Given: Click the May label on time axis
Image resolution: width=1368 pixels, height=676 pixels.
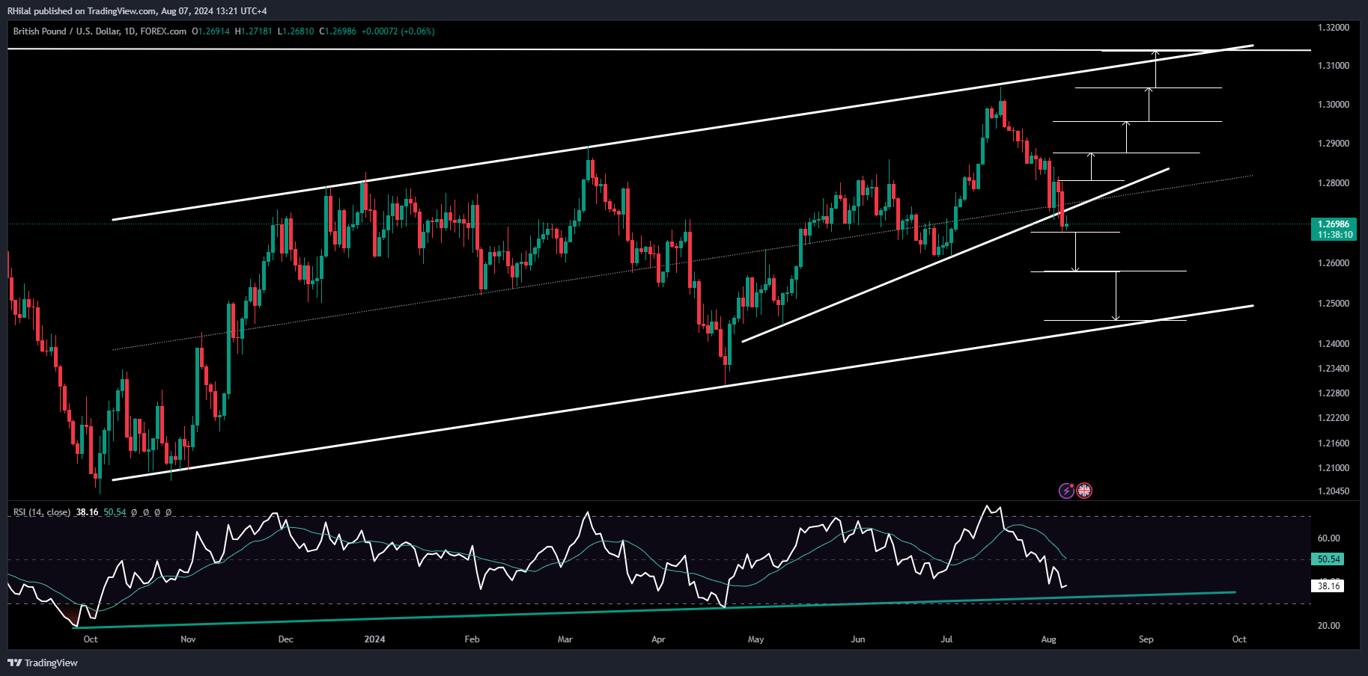Looking at the screenshot, I should [756, 639].
